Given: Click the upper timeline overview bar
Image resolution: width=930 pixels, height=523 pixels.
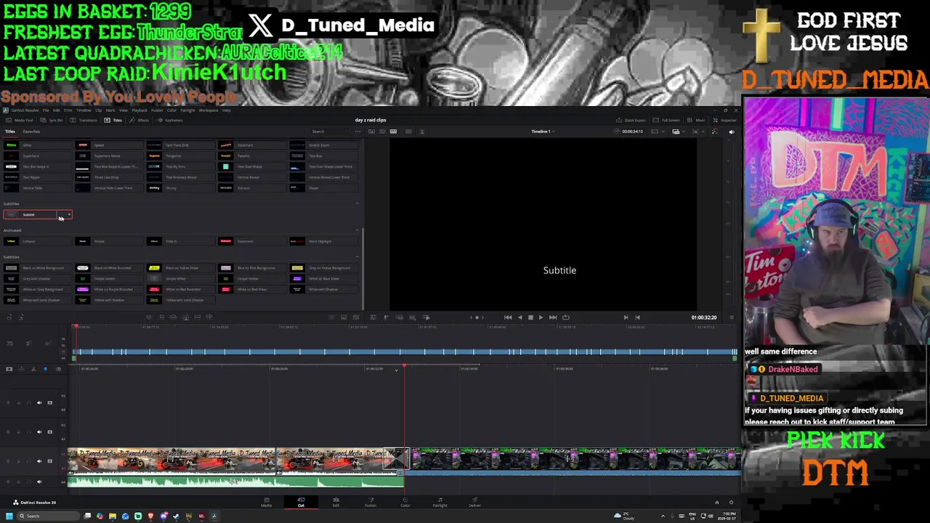Looking at the screenshot, I should 404,352.
